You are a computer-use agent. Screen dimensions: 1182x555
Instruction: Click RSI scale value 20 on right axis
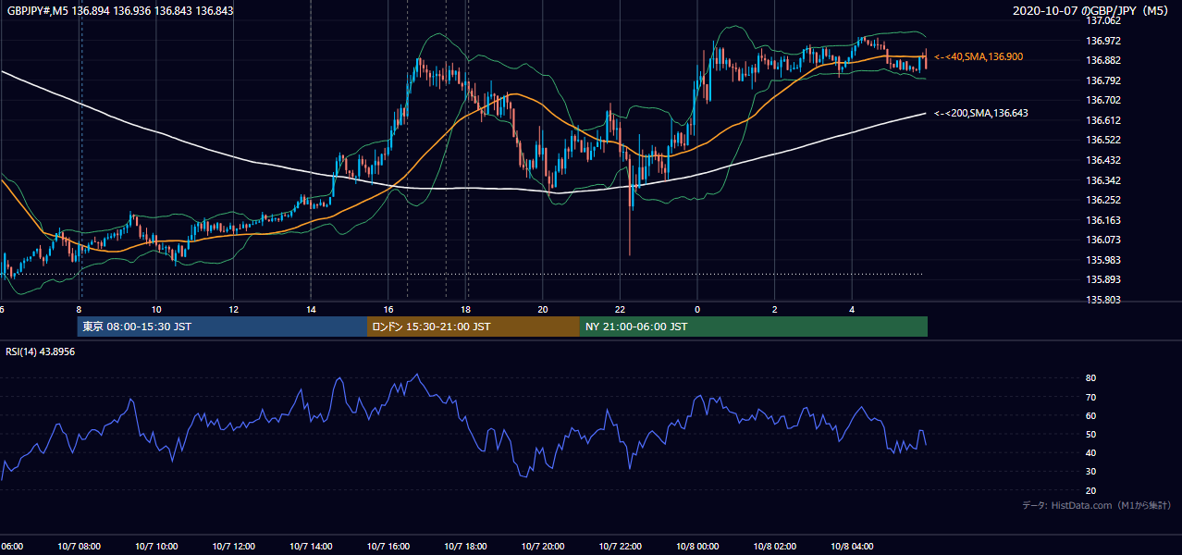click(x=1091, y=490)
